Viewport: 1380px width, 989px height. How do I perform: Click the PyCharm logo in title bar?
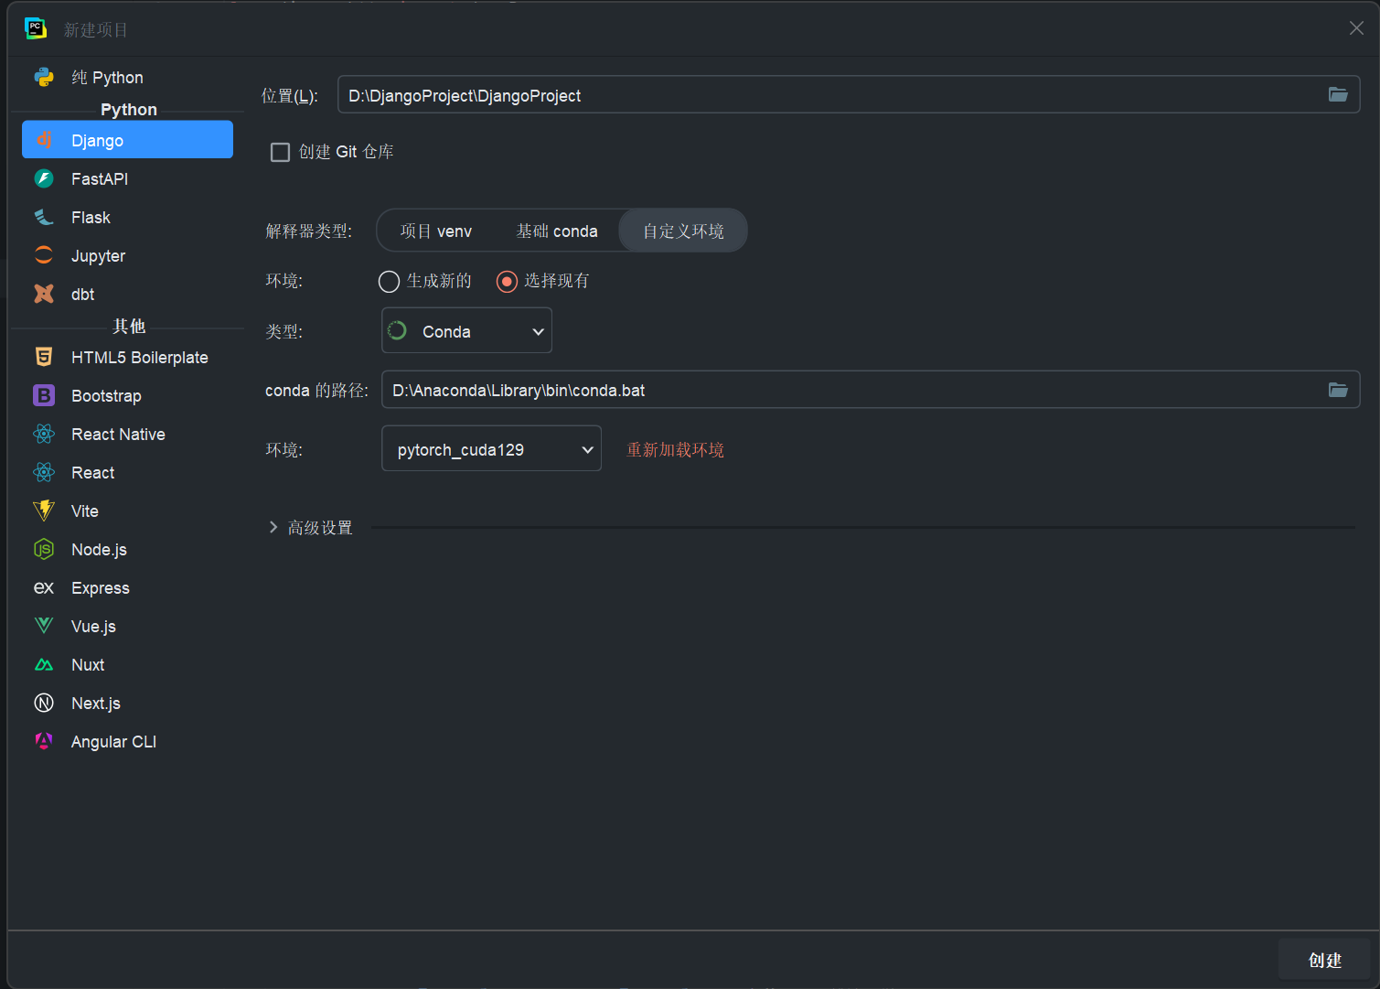tap(35, 28)
